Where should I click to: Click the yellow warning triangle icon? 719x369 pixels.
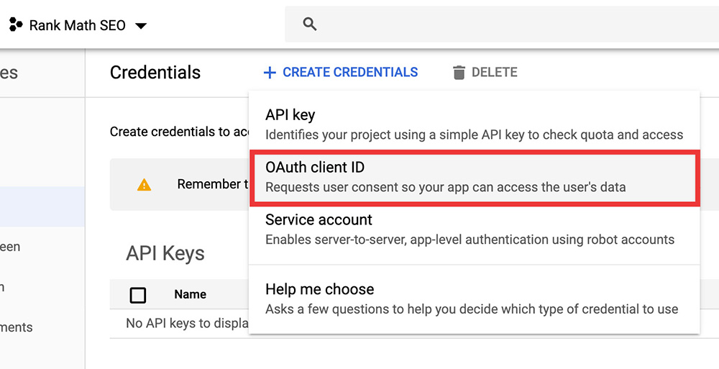tap(145, 185)
